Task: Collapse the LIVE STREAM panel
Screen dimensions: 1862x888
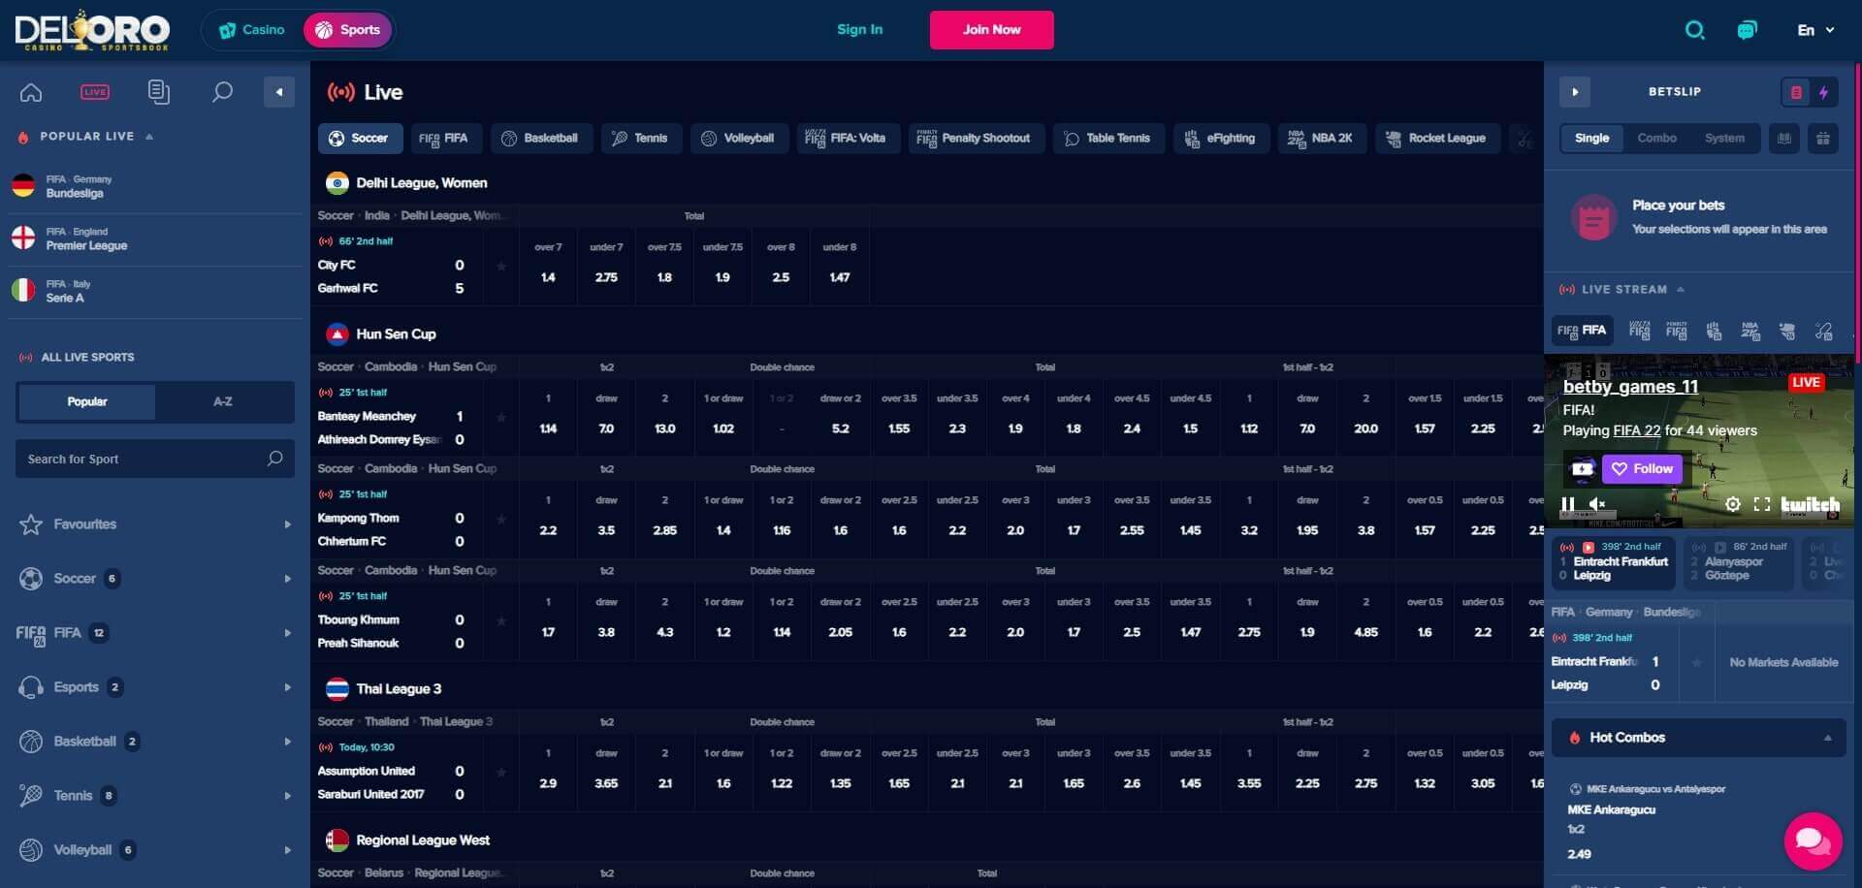Action: [x=1681, y=289]
